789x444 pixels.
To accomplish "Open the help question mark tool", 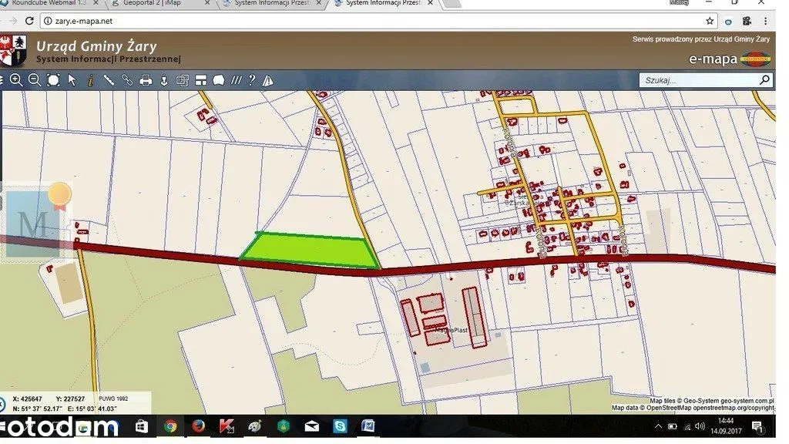I will pos(251,80).
